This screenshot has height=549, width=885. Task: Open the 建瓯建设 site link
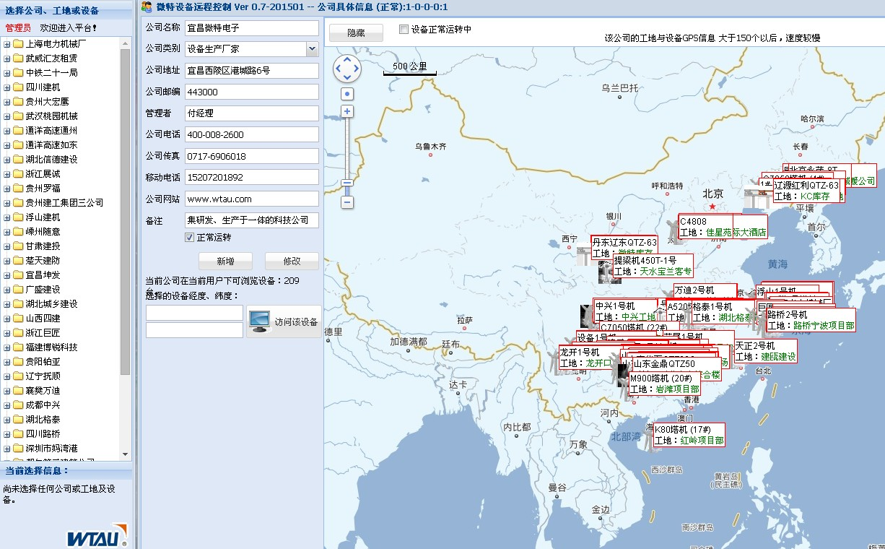coord(778,357)
